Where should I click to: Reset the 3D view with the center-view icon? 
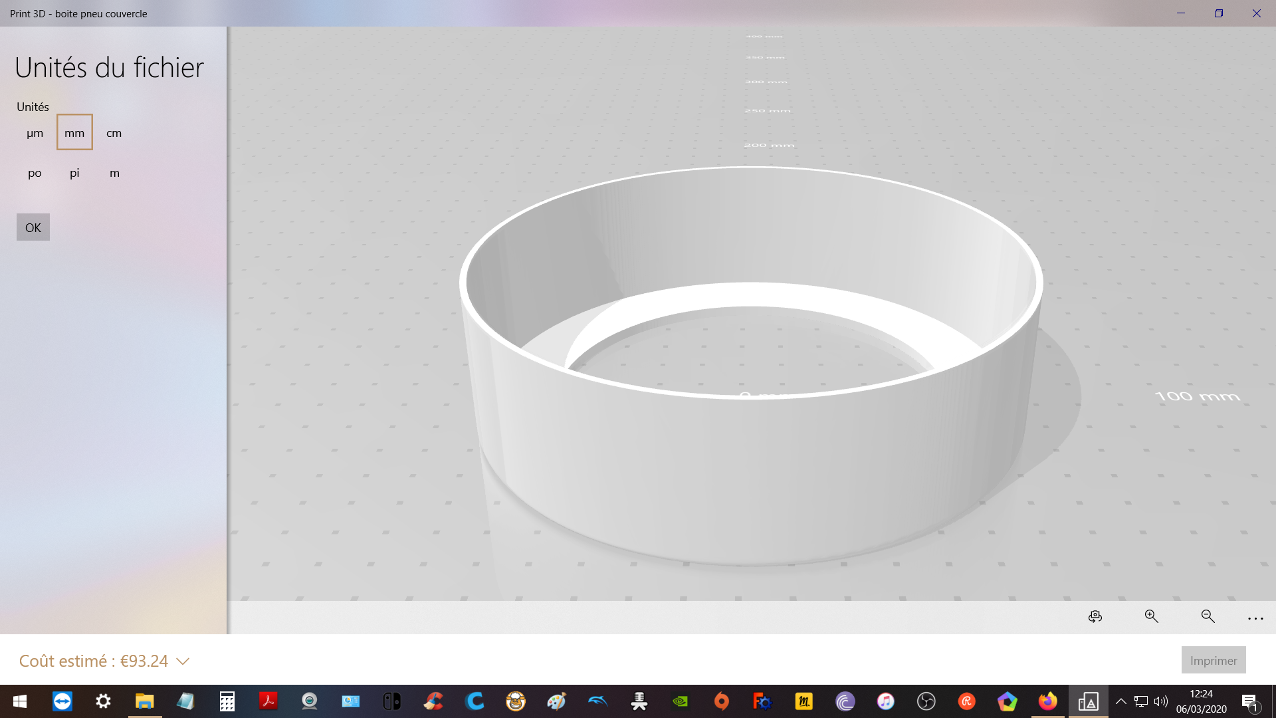pos(1095,617)
